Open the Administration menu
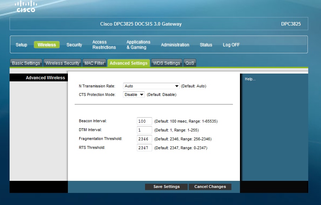This screenshot has width=321, height=205. click(175, 45)
